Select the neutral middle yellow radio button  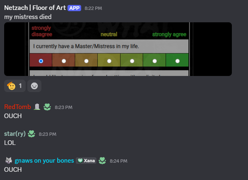[x=109, y=61]
